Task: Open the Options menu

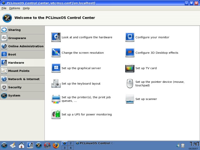Action: tap(15, 8)
